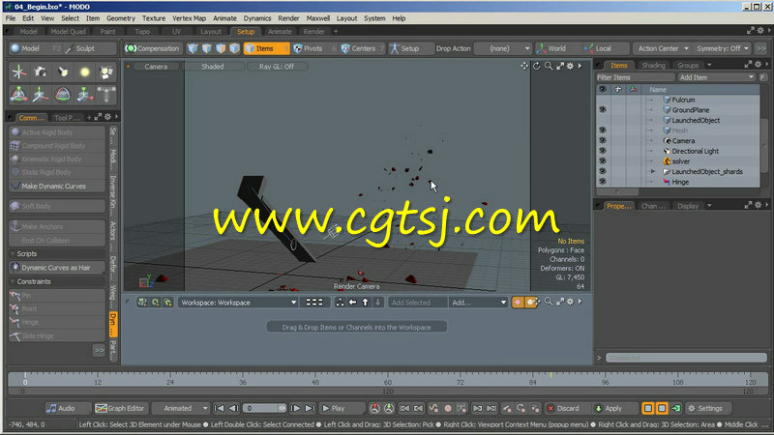The width and height of the screenshot is (774, 435).
Task: Step to the previous frame
Action: 233,408
